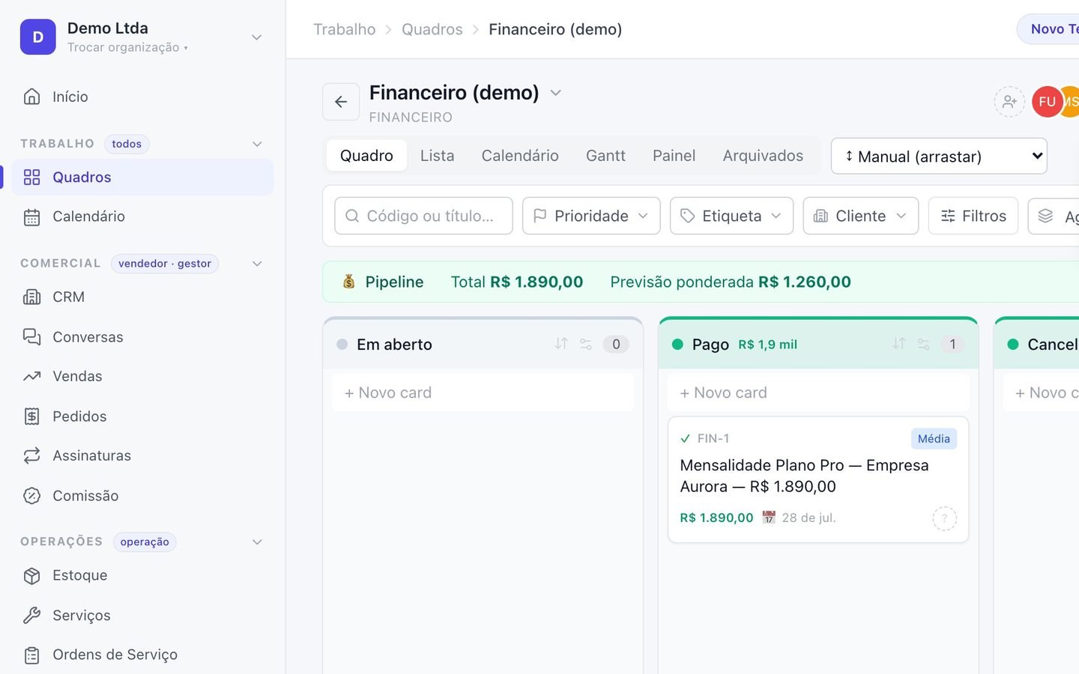Go to Vendas in the sidebar
Viewport: 1079px width, 674px height.
pos(142,376)
